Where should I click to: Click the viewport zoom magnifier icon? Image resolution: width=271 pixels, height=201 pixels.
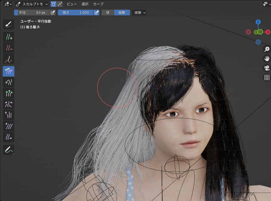click(x=267, y=49)
